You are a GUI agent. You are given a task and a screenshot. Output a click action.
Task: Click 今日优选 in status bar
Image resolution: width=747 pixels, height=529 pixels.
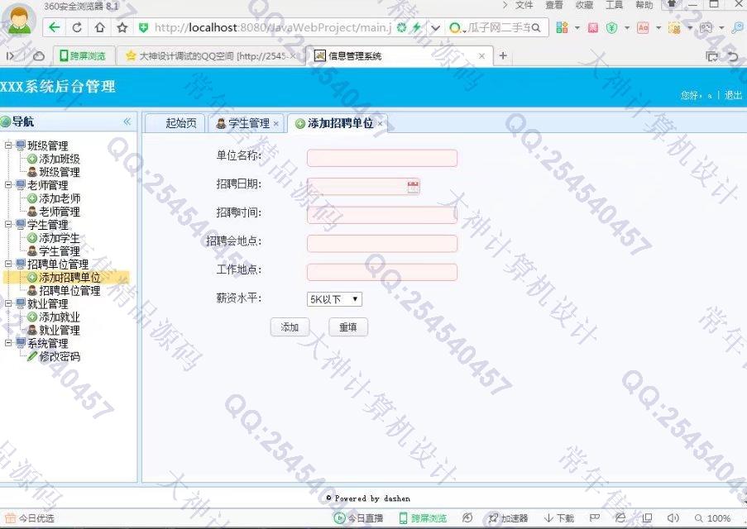30,518
